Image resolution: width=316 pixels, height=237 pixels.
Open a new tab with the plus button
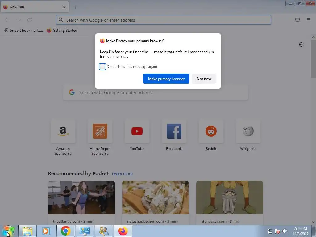pos(75,7)
